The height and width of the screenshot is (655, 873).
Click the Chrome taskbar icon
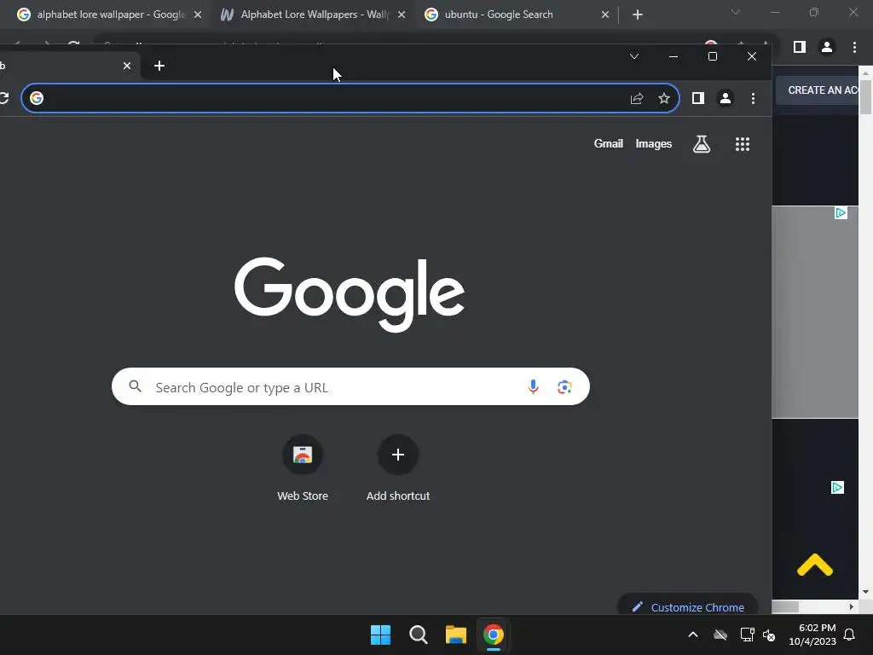[494, 635]
